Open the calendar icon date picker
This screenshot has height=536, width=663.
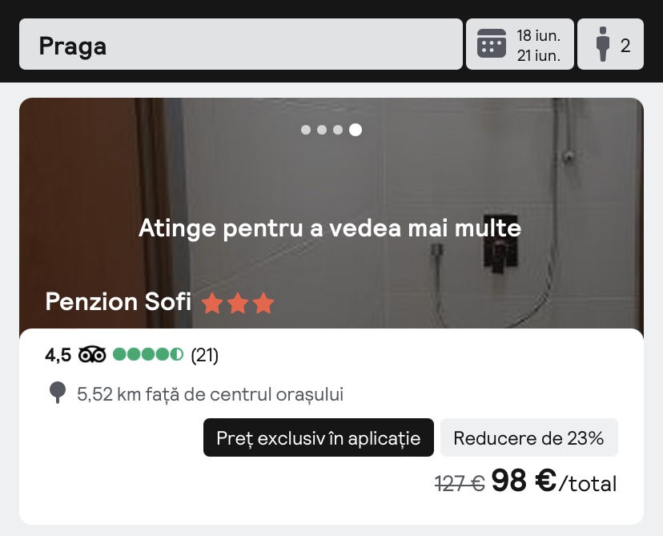pyautogui.click(x=492, y=44)
